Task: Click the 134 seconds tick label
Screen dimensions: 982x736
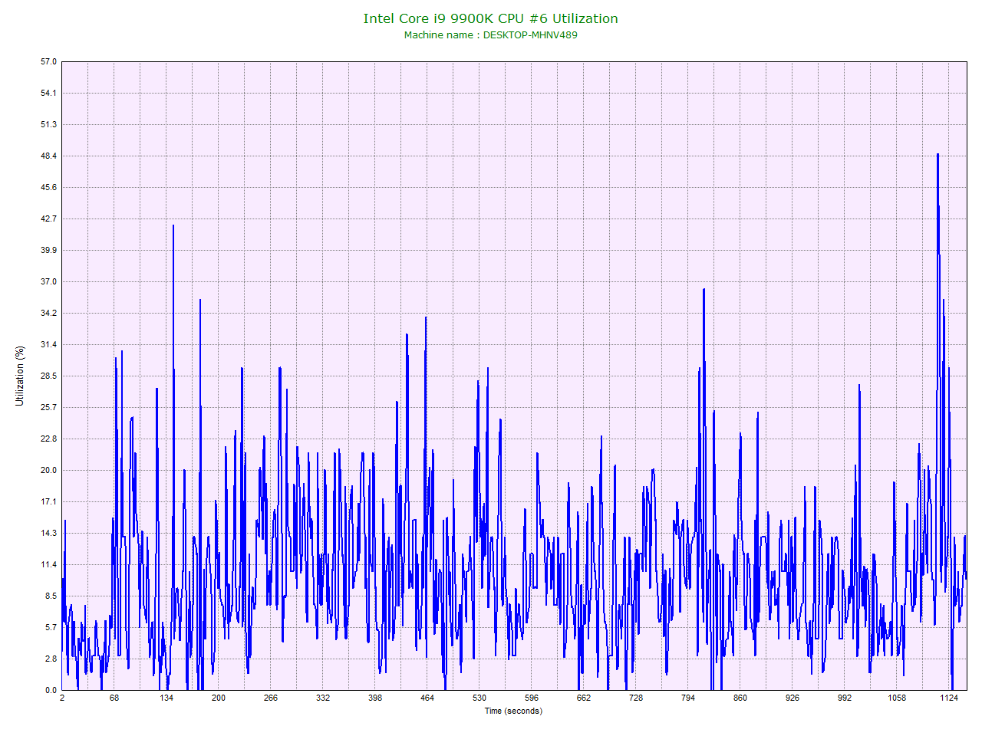Action: tap(166, 698)
